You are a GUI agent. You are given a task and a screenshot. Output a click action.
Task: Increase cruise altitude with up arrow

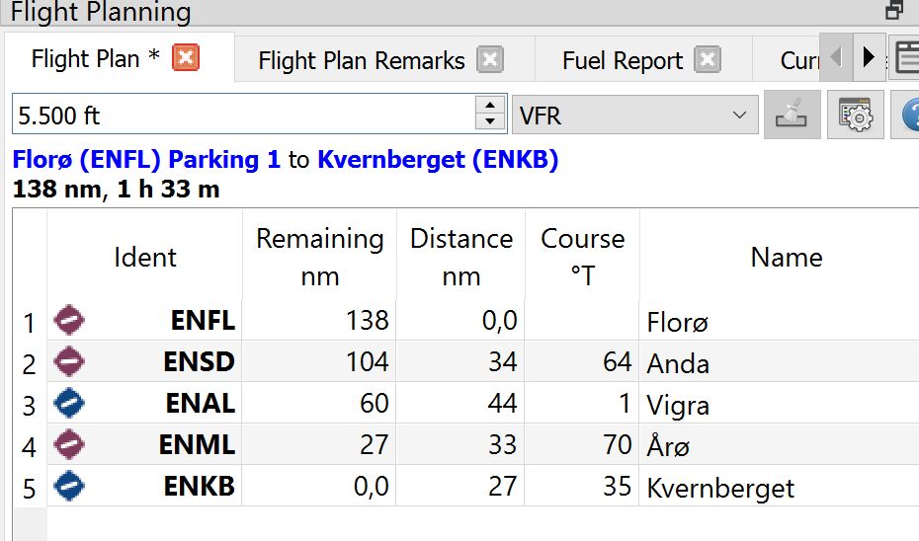490,105
